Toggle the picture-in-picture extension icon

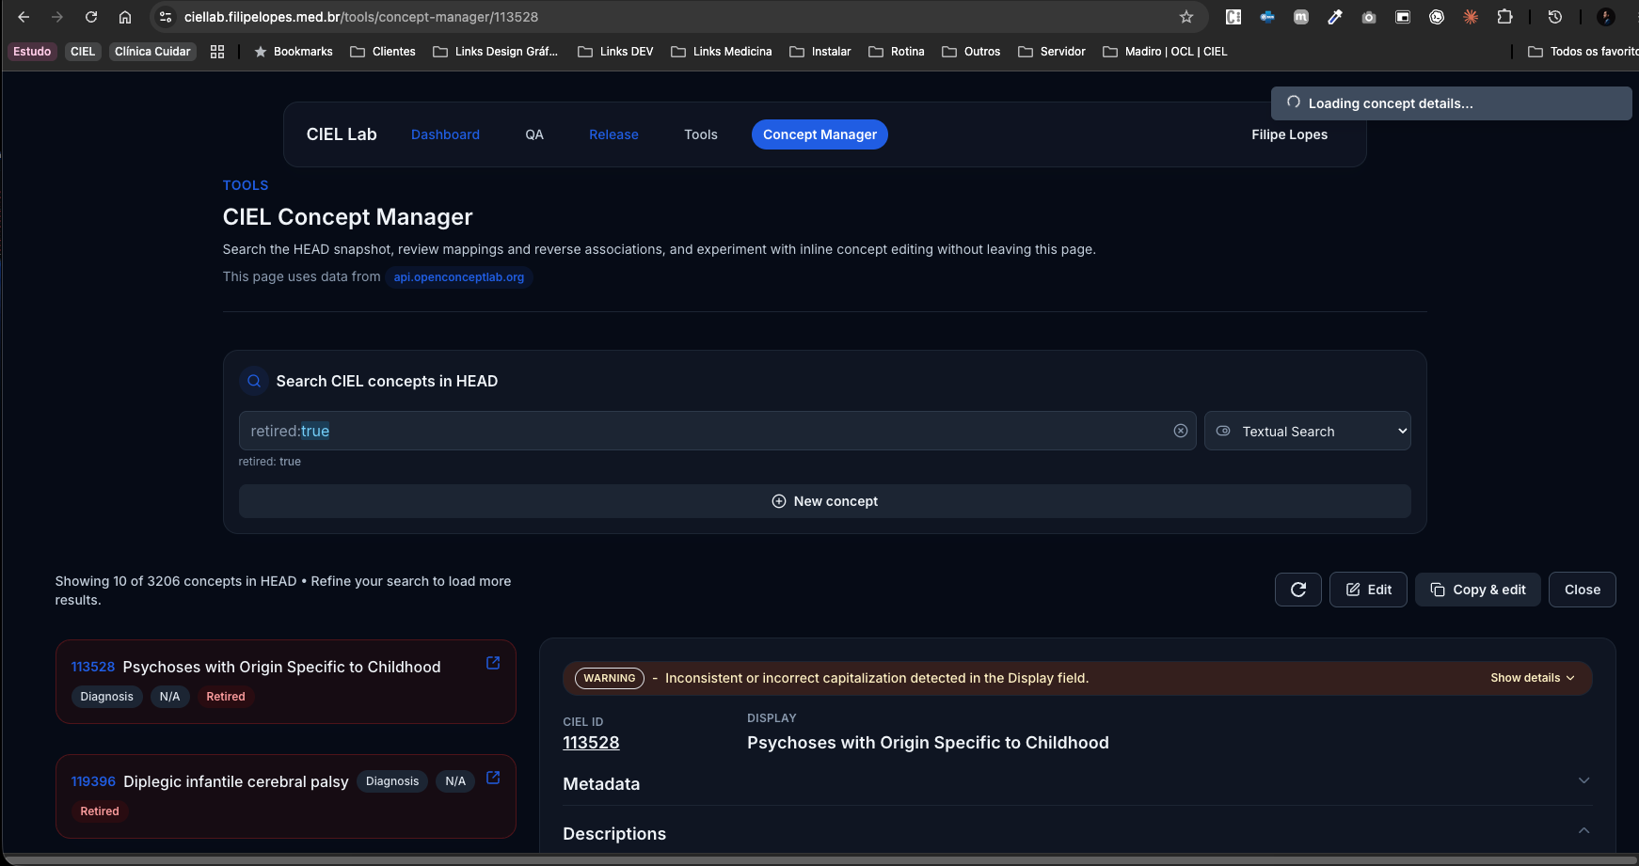pos(1403,17)
